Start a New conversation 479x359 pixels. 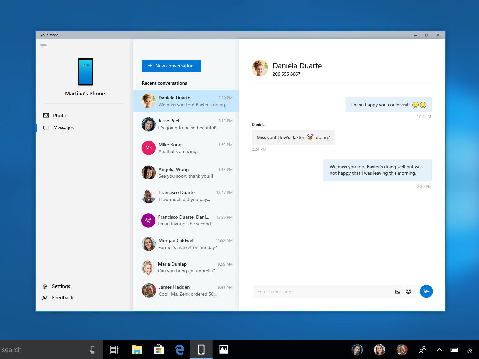coord(171,66)
